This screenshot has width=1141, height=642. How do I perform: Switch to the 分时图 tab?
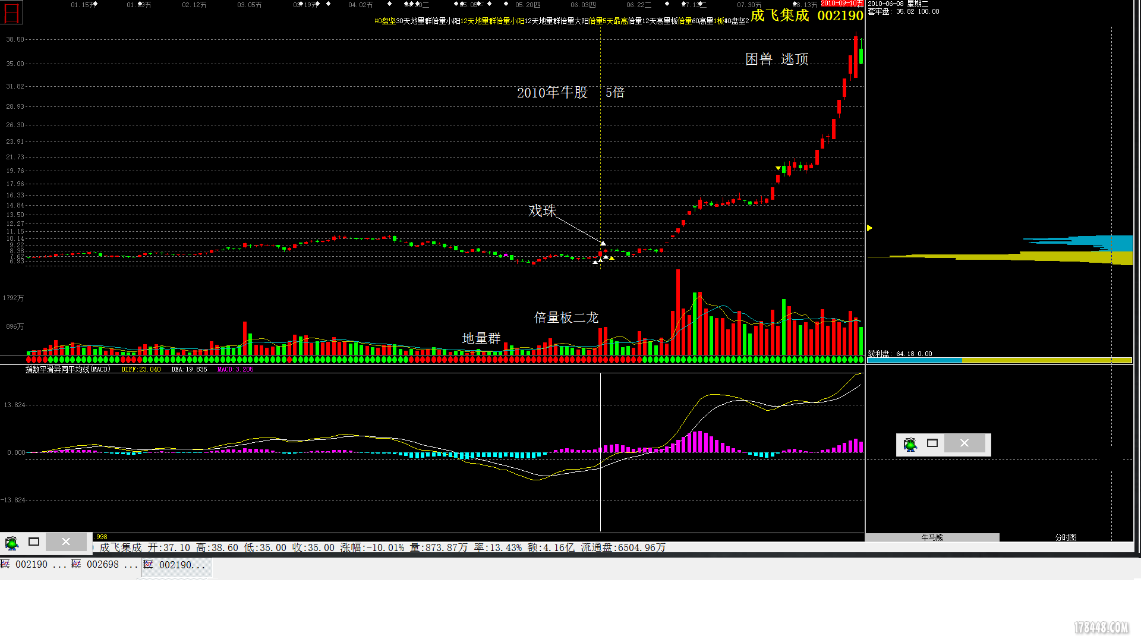click(1066, 537)
